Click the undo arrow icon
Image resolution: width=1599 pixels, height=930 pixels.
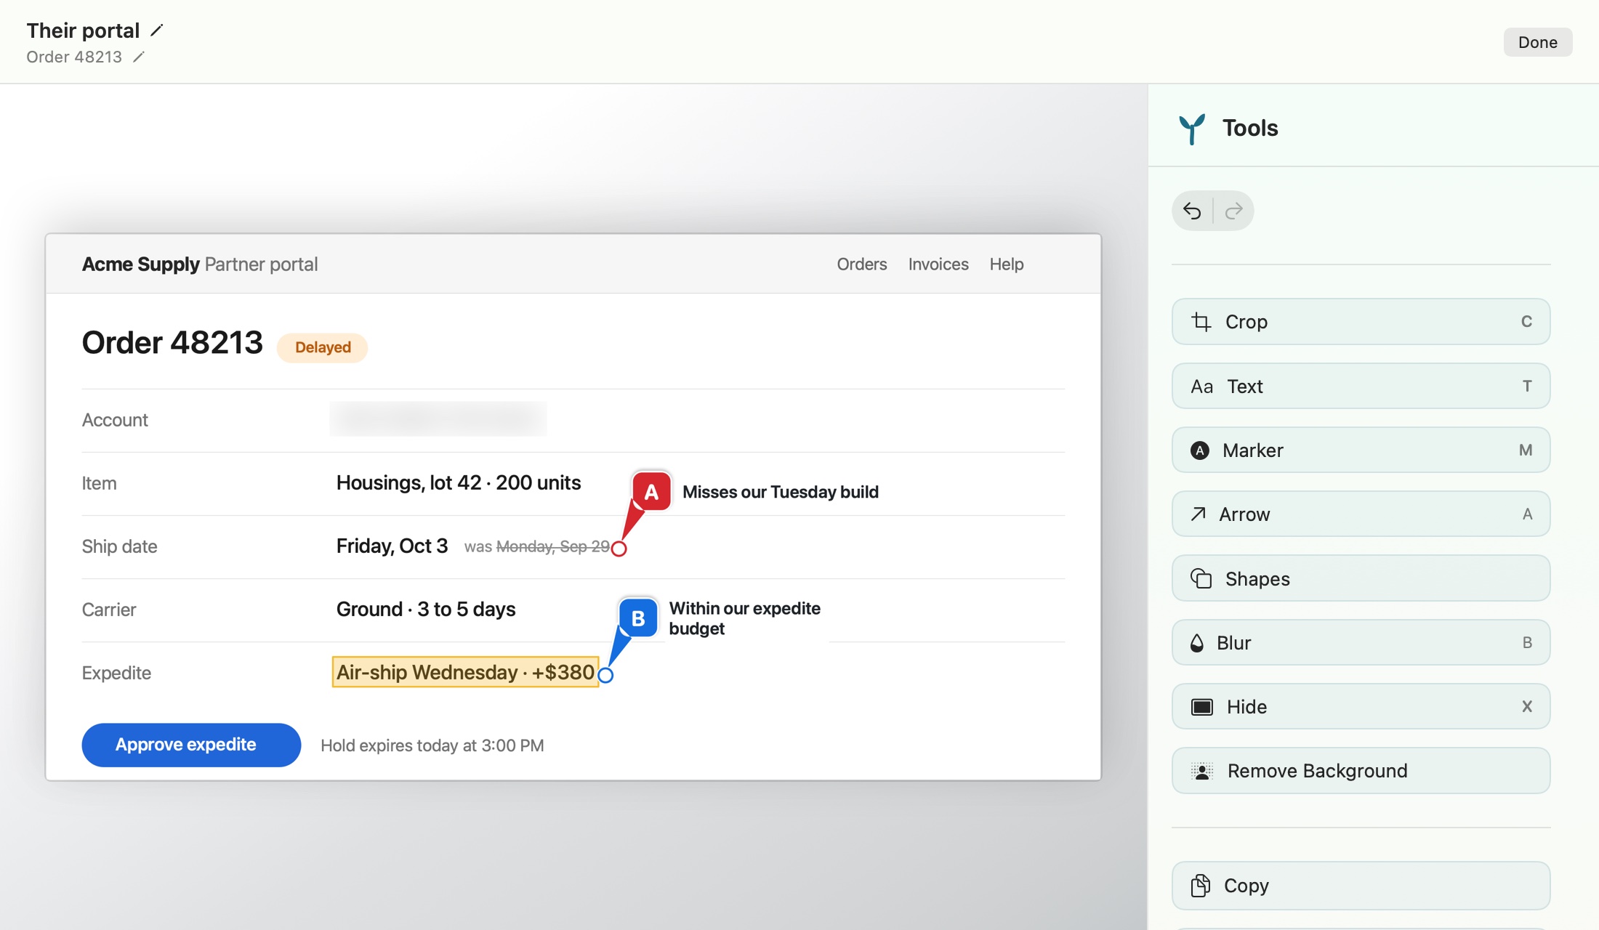[1192, 211]
